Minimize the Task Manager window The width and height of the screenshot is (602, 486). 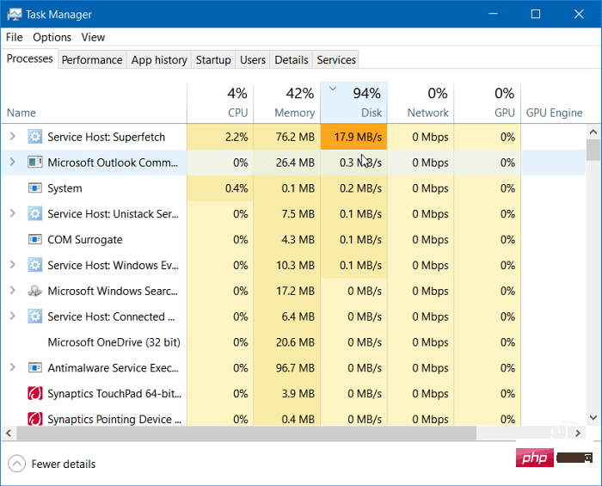pyautogui.click(x=494, y=15)
